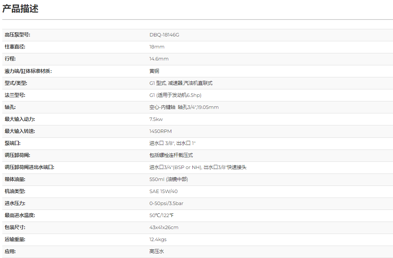Select the 43x41x26cm package size value

point(164,228)
